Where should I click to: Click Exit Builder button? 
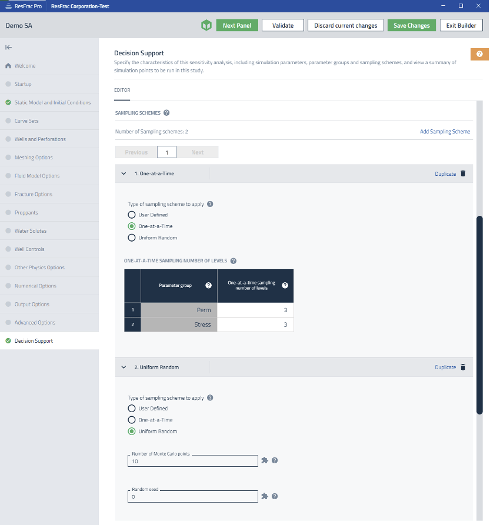click(461, 25)
